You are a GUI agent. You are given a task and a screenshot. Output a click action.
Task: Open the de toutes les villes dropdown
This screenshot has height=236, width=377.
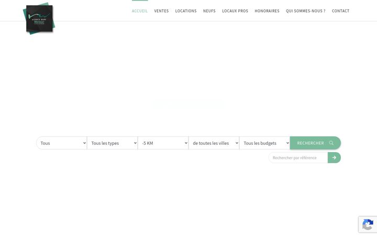(x=214, y=143)
